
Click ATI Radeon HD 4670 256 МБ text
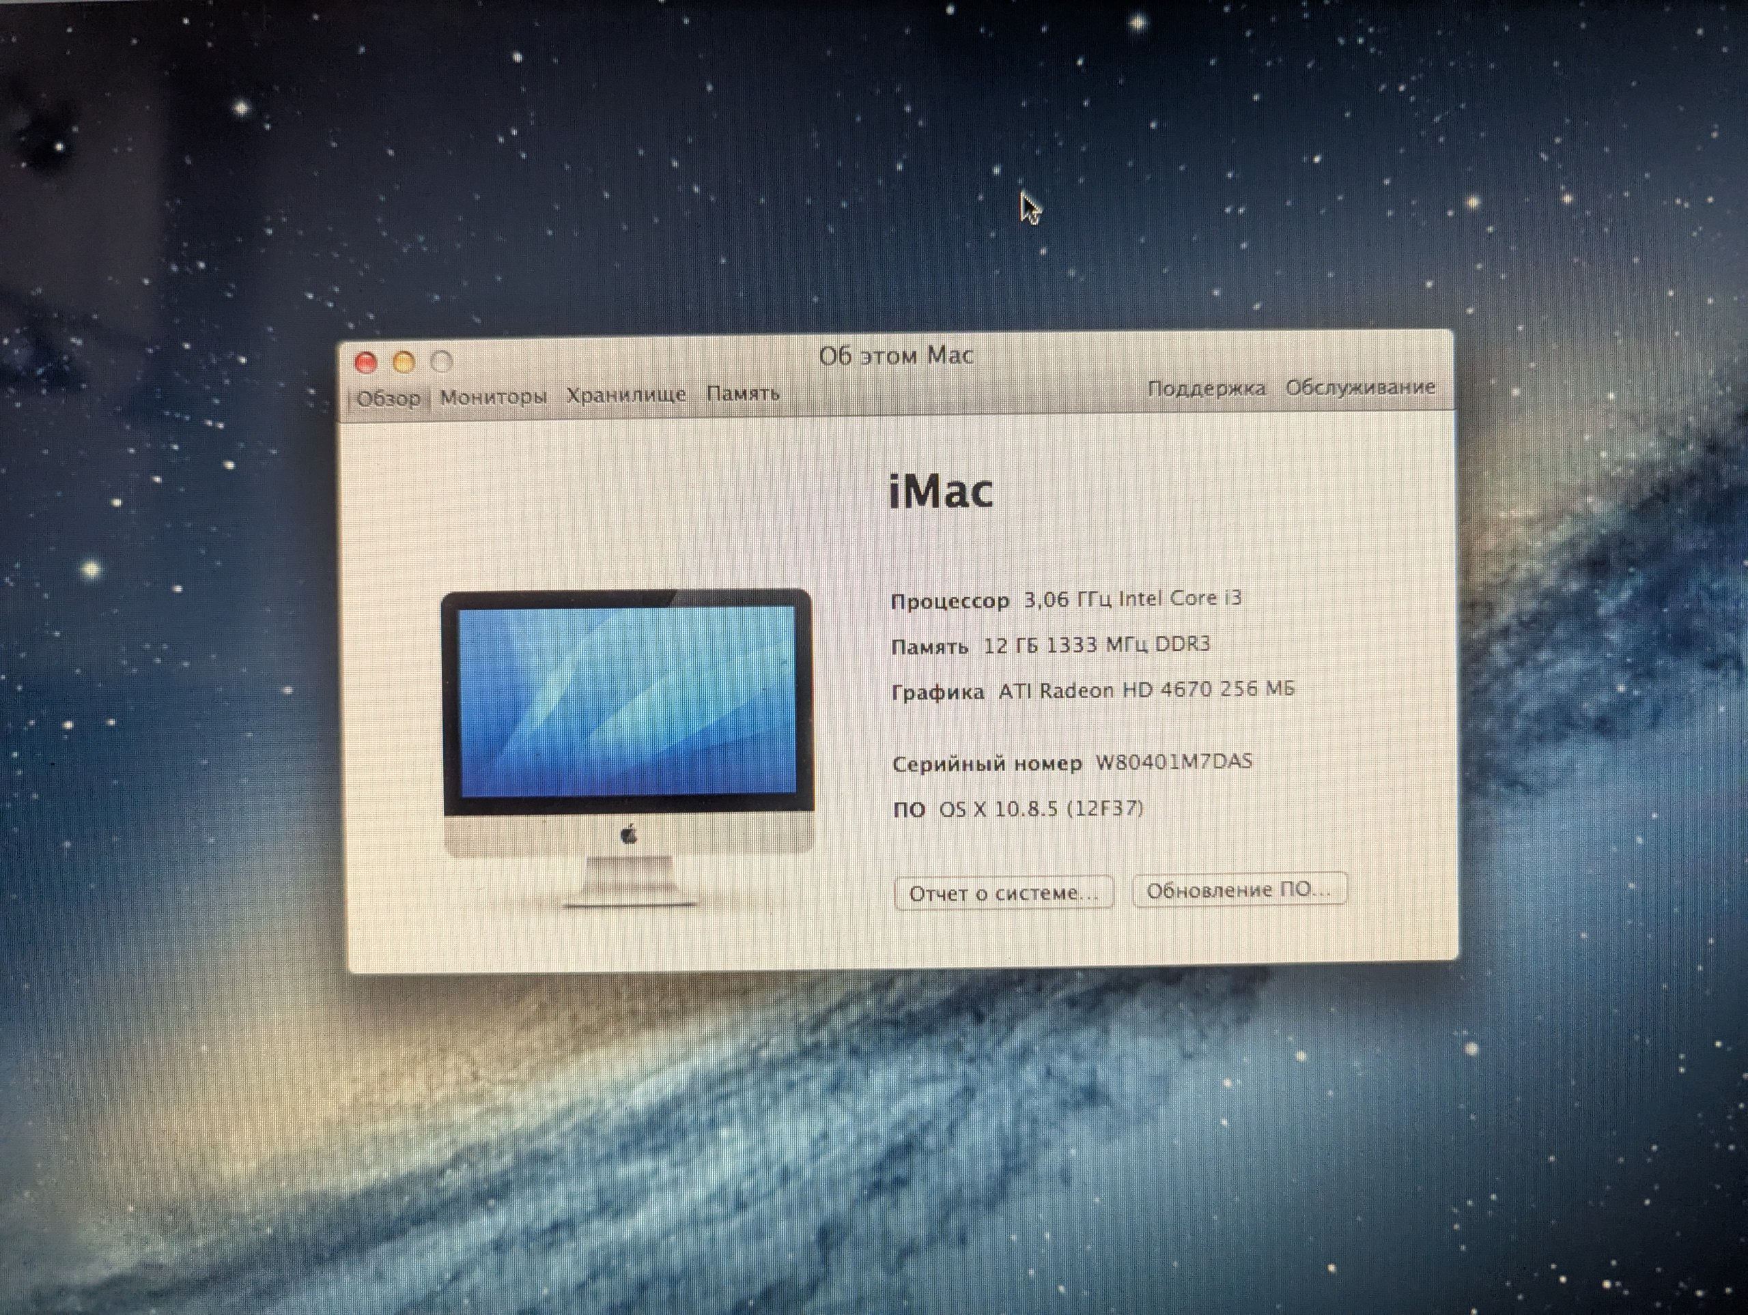coord(1146,689)
